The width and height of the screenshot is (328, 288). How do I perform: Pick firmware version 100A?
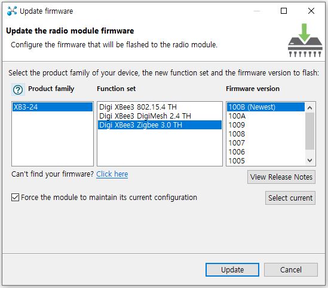tap(266, 116)
